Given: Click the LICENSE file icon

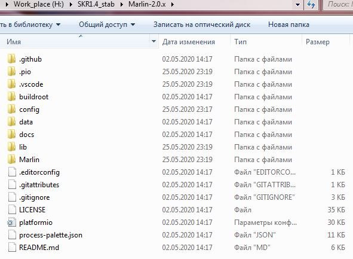Looking at the screenshot, I should tap(12, 210).
